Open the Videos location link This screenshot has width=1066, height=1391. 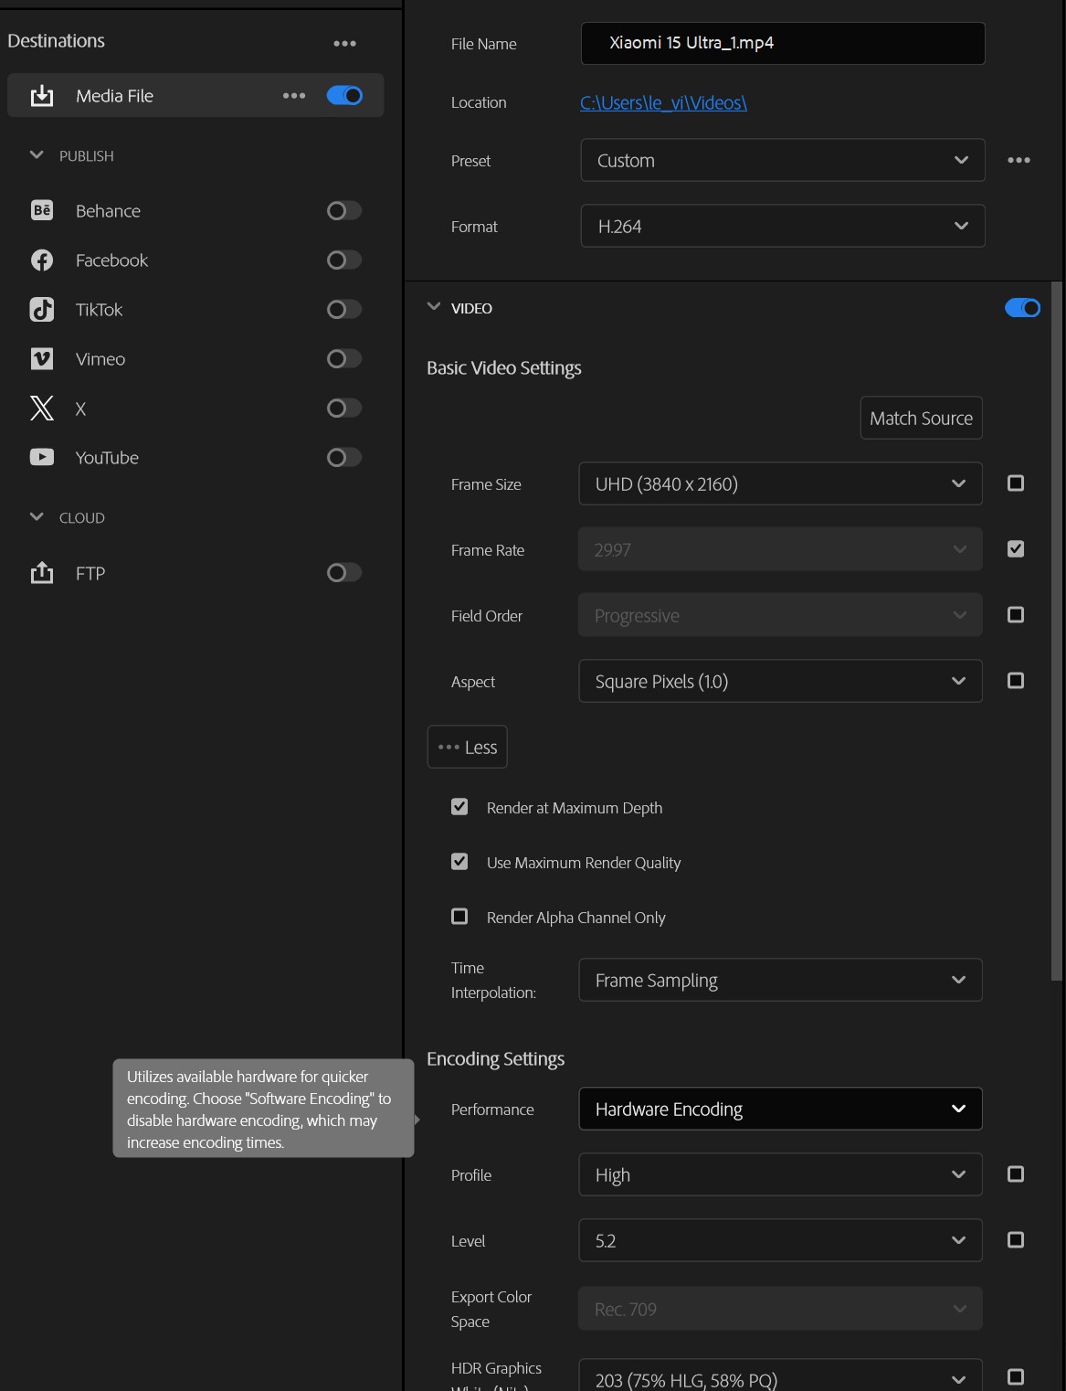664,102
